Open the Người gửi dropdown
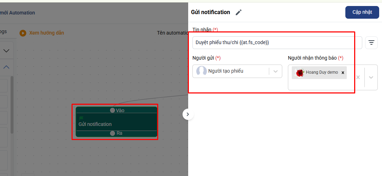 click(275, 71)
